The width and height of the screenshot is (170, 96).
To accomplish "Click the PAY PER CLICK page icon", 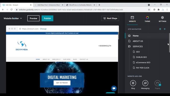I will coord(134,68).
